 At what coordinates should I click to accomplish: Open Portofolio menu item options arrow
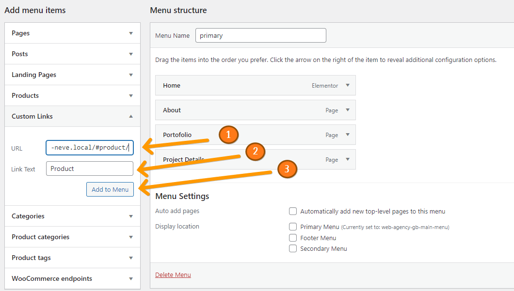[x=348, y=135]
